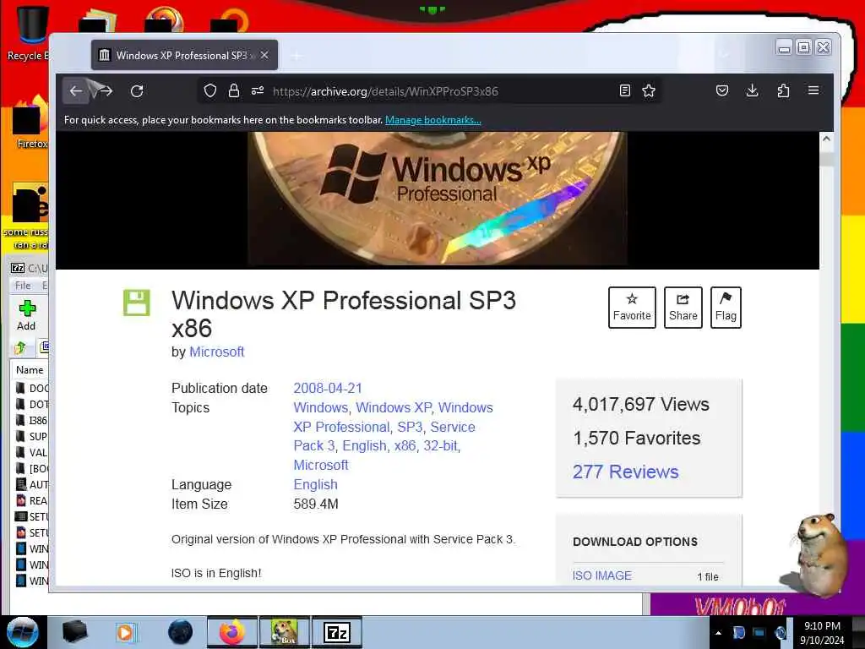Click Name column header in 7-Zip
Viewport: 865px width, 649px height.
tap(30, 370)
